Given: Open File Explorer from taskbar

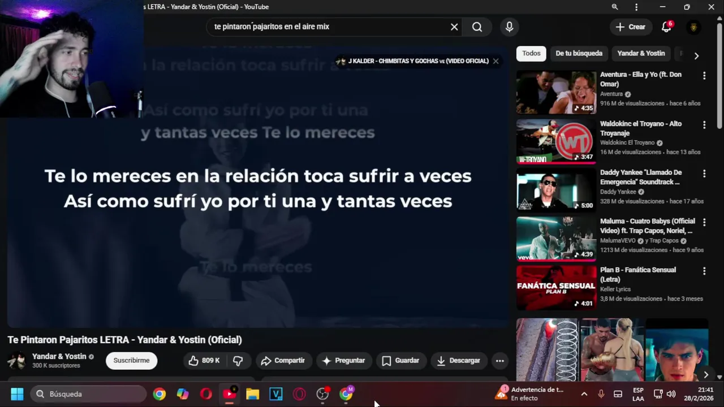Looking at the screenshot, I should pos(252,394).
